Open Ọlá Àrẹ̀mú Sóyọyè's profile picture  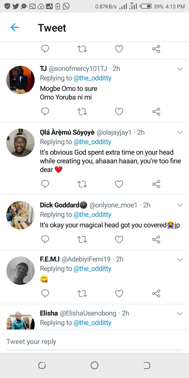pos(20,143)
